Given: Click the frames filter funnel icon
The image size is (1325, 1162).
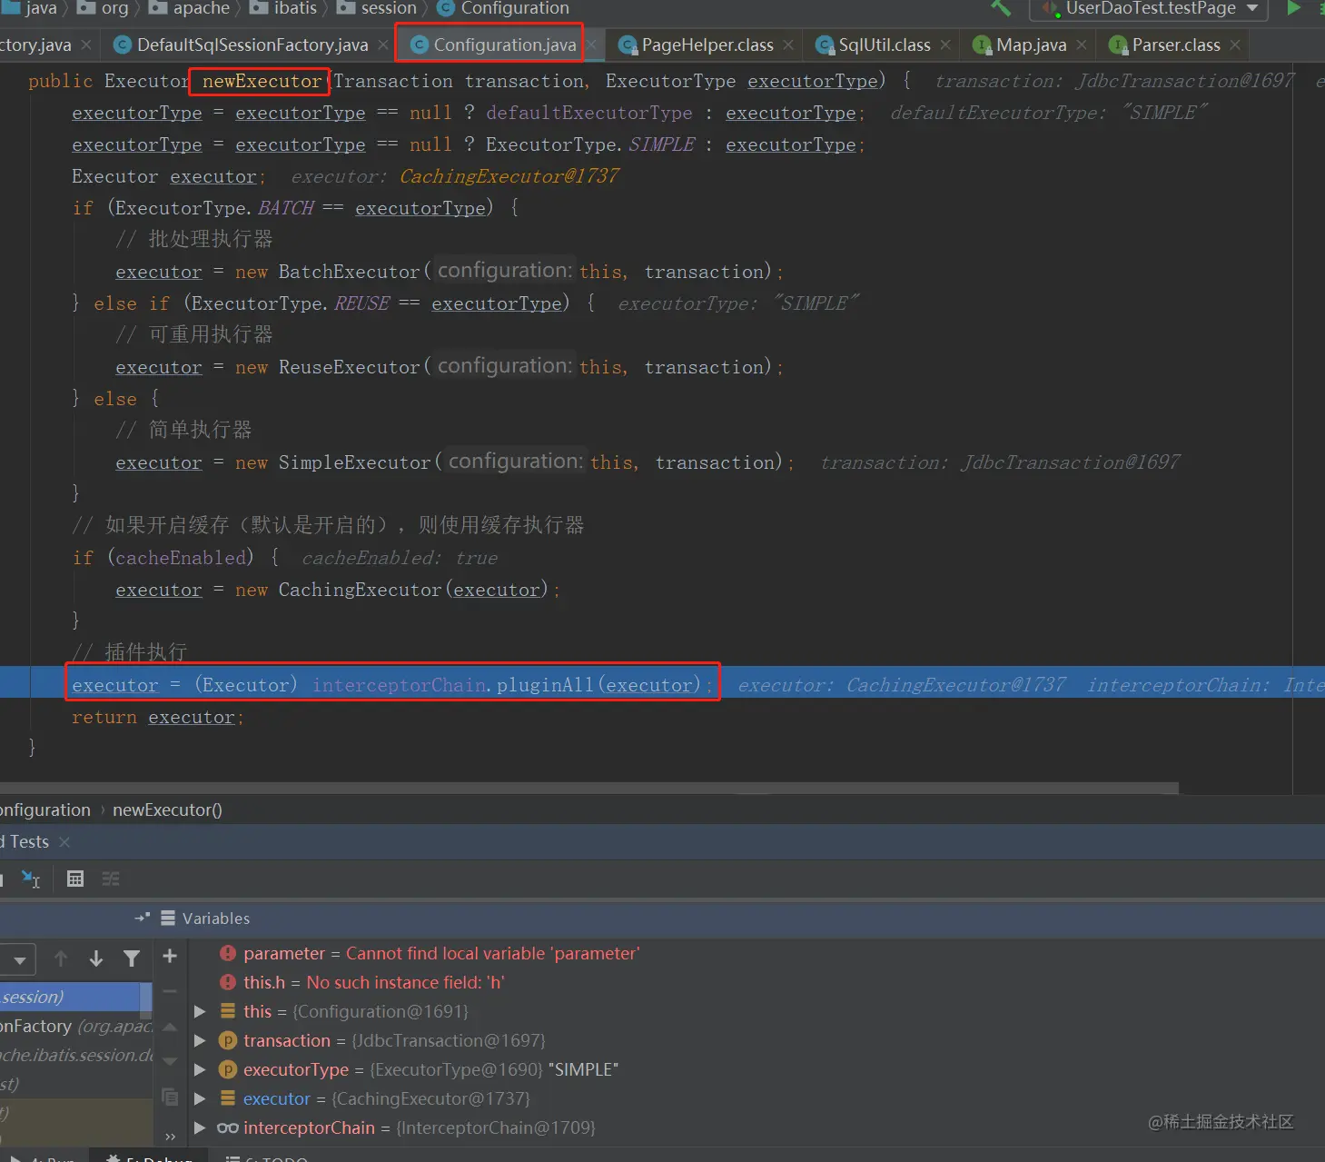Looking at the screenshot, I should tap(132, 958).
